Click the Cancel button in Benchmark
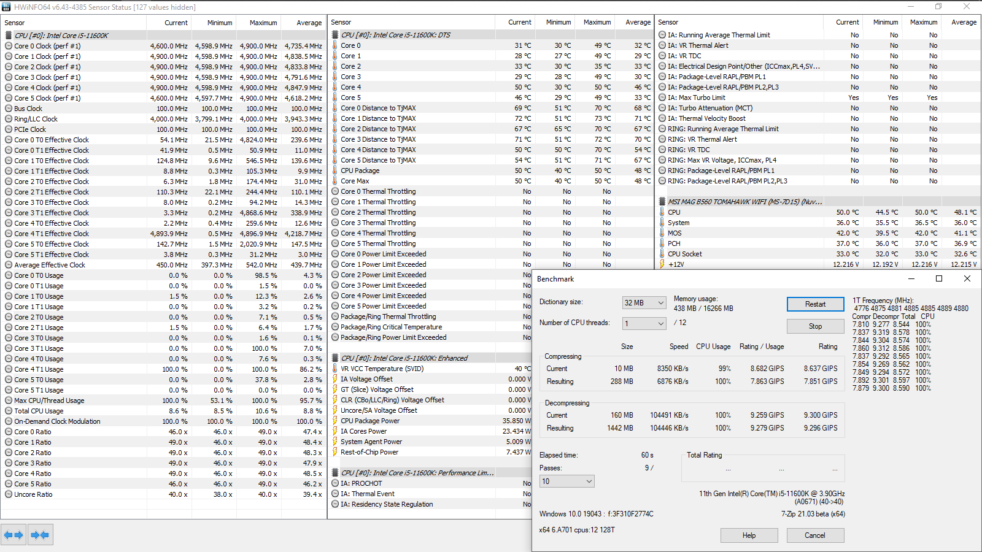This screenshot has width=982, height=552. [x=815, y=535]
